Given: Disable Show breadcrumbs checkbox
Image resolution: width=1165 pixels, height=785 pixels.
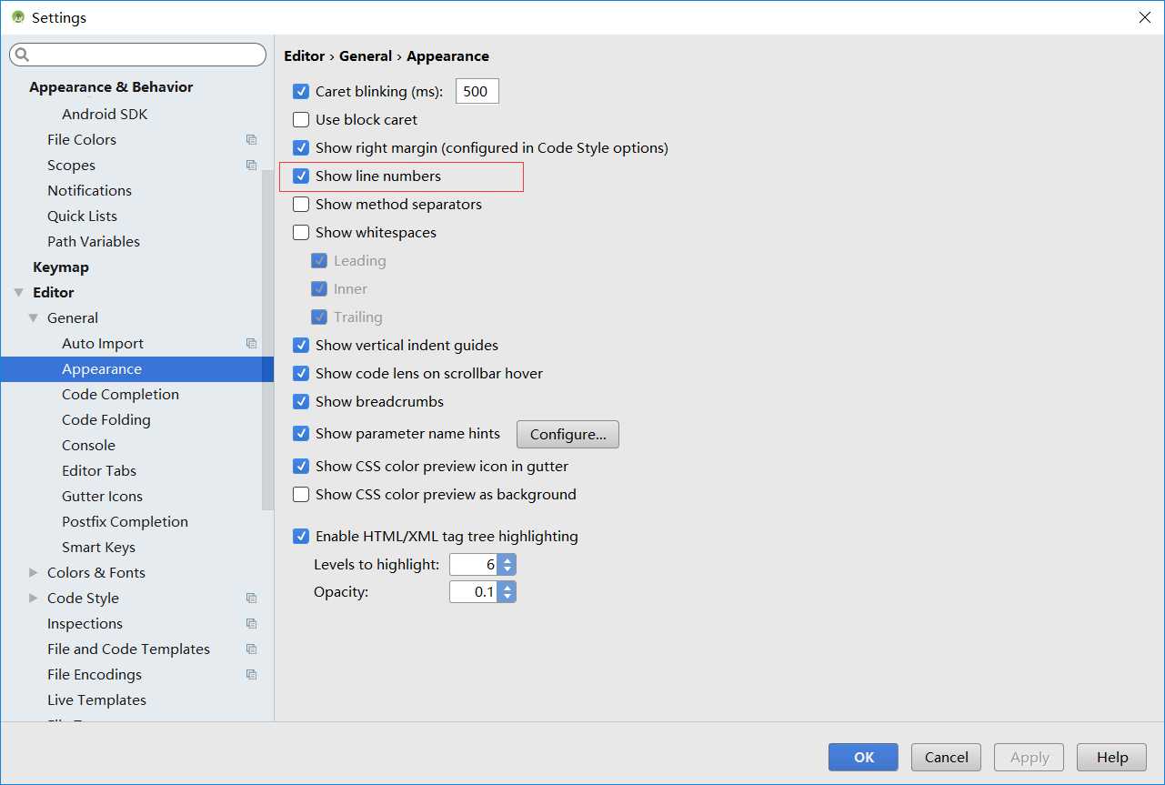Looking at the screenshot, I should (x=301, y=401).
